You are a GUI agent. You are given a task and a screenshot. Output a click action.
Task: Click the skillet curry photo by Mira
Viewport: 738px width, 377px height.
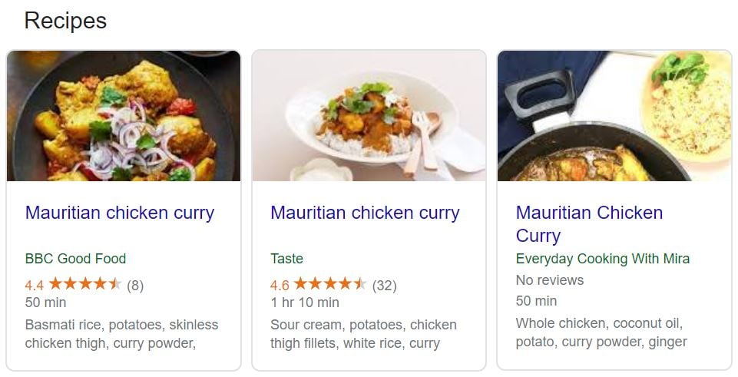coord(614,116)
